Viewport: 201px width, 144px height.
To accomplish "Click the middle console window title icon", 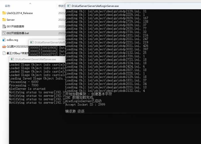I will (32, 42).
